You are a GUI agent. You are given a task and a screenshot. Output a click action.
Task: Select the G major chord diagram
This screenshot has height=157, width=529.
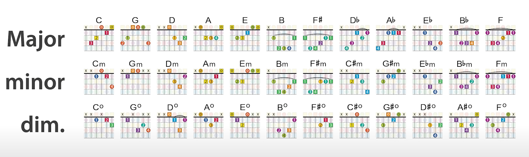(135, 38)
